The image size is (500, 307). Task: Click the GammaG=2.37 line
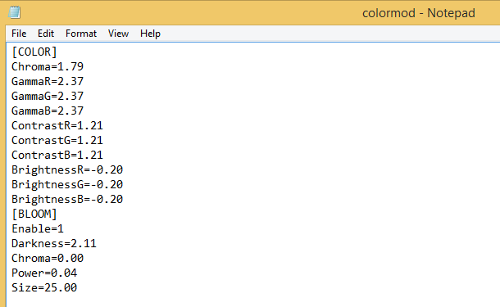[x=48, y=96]
